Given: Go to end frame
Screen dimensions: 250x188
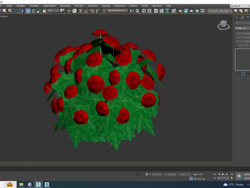Looking at the screenshot, I should pyautogui.click(x=231, y=174).
